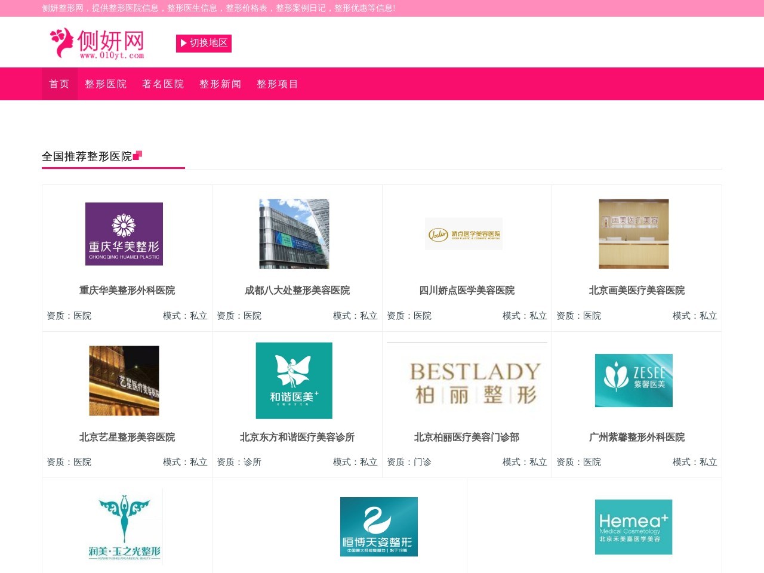Click the pink squares icon beside 全国推荐整形医院
Screen dimensions: 764x573
pyautogui.click(x=137, y=156)
